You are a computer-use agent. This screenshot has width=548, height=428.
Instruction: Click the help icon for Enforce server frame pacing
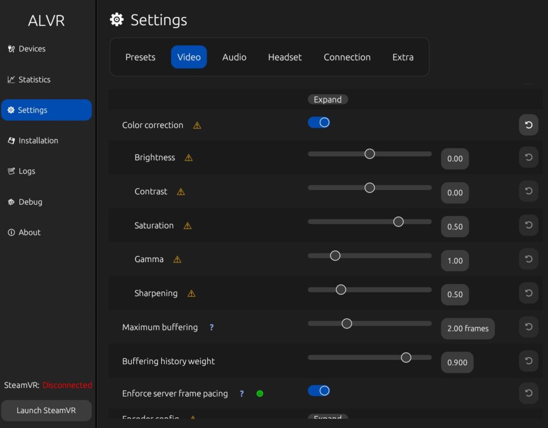[x=241, y=394]
